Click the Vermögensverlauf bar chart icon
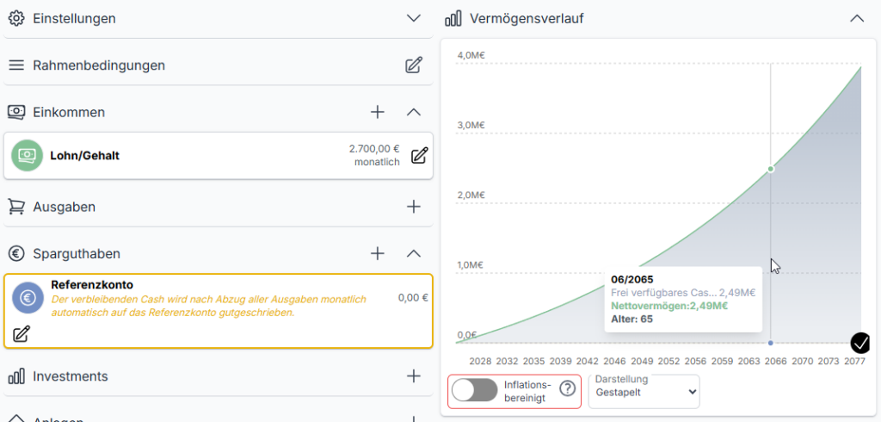 click(x=453, y=19)
